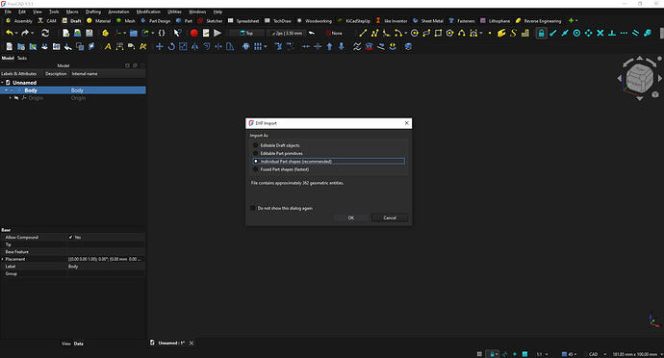Image resolution: width=664 pixels, height=358 pixels.
Task: Click the red macro record button
Action: [194, 33]
